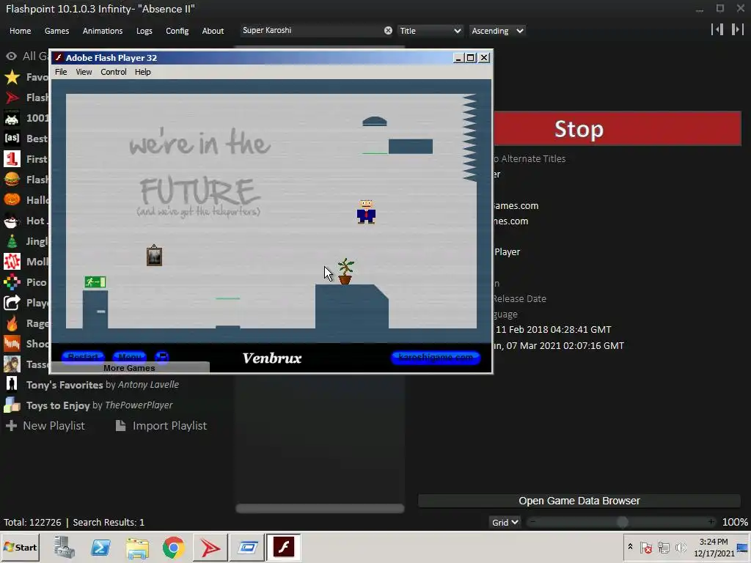Screen dimensions: 751x563
Task: Click the red Stop button
Action: pyautogui.click(x=618, y=128)
